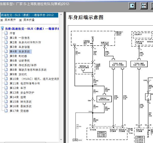Click the document icon beside 第11章
153x143 pixels.
pyautogui.click(x=6, y=83)
